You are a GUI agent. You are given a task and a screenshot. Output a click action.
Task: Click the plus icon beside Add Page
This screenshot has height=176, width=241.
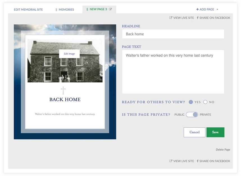197,9
